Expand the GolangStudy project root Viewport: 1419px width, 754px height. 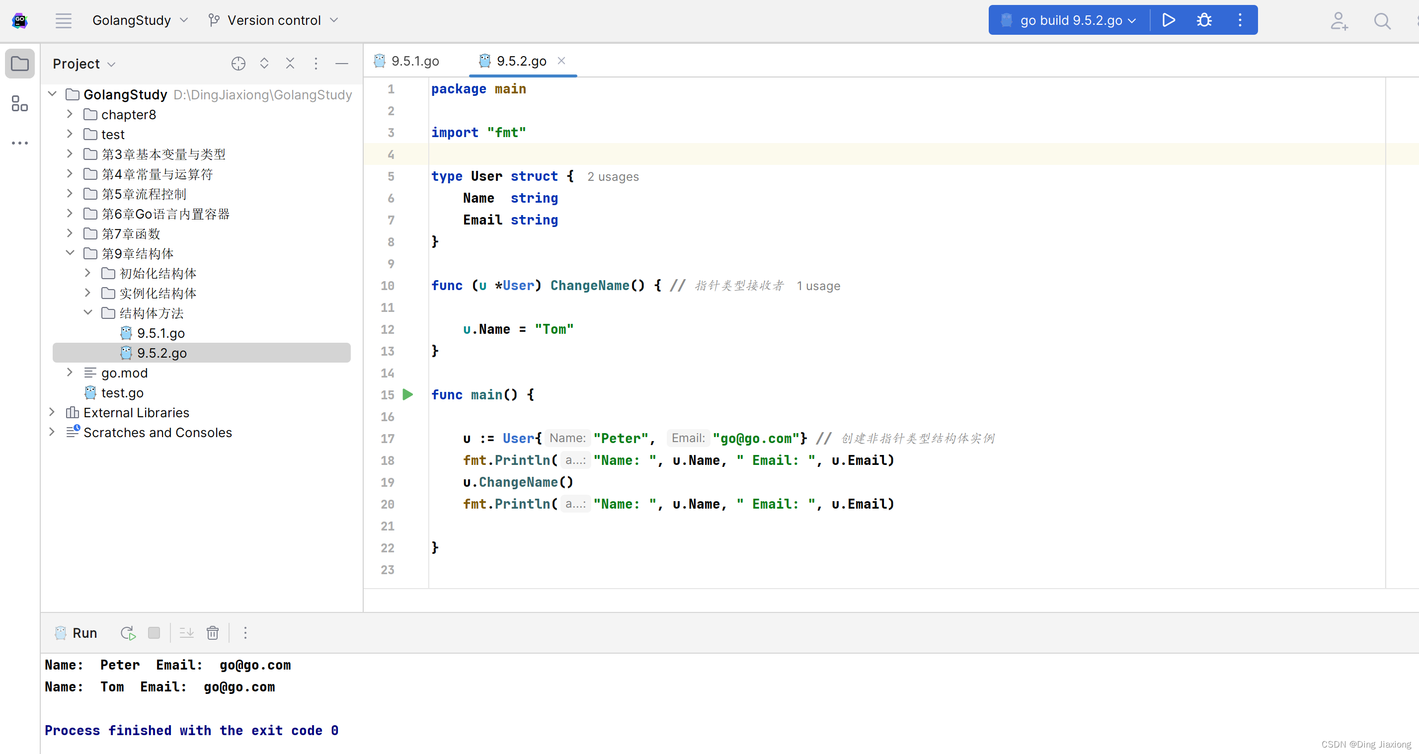pos(55,94)
